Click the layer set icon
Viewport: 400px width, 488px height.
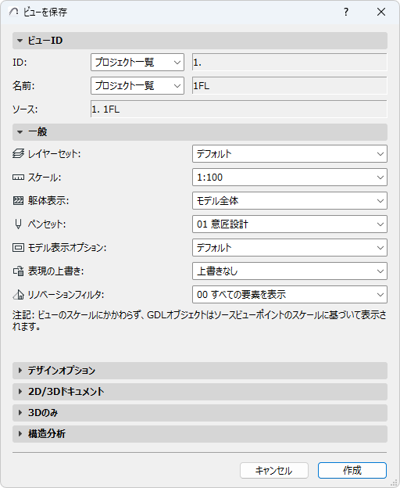(18, 154)
